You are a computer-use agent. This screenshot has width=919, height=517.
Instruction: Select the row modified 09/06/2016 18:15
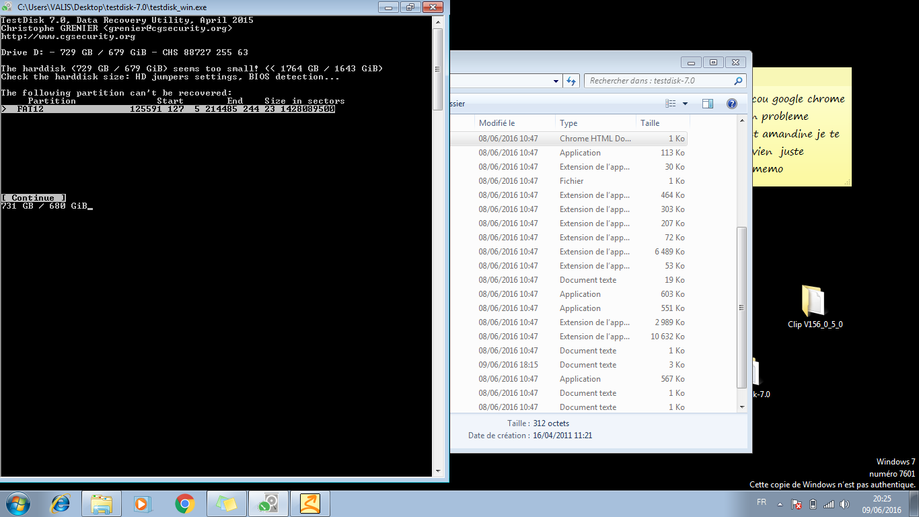(570, 365)
